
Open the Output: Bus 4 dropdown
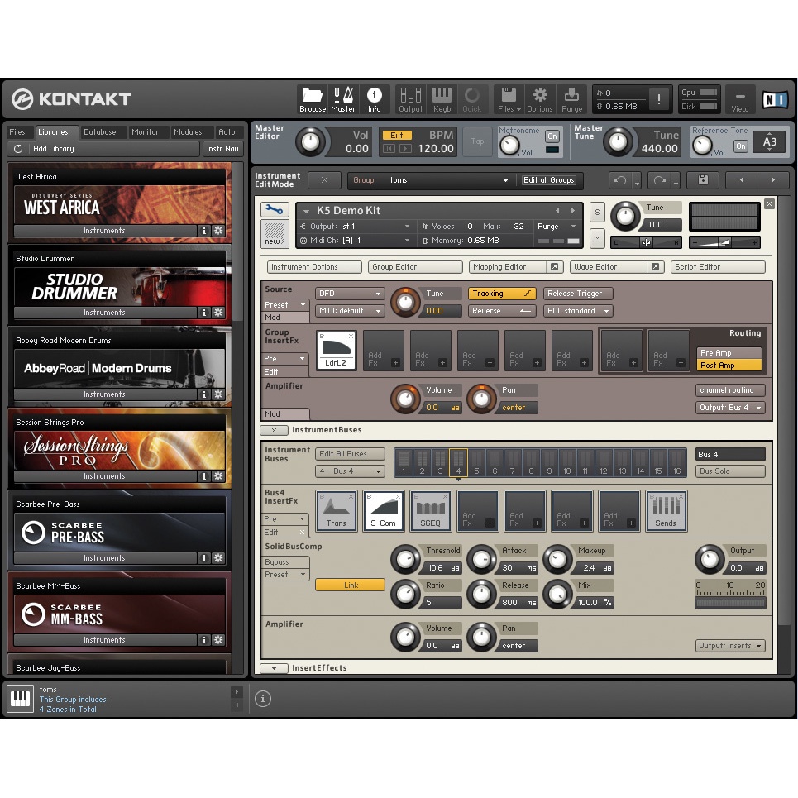pos(730,408)
